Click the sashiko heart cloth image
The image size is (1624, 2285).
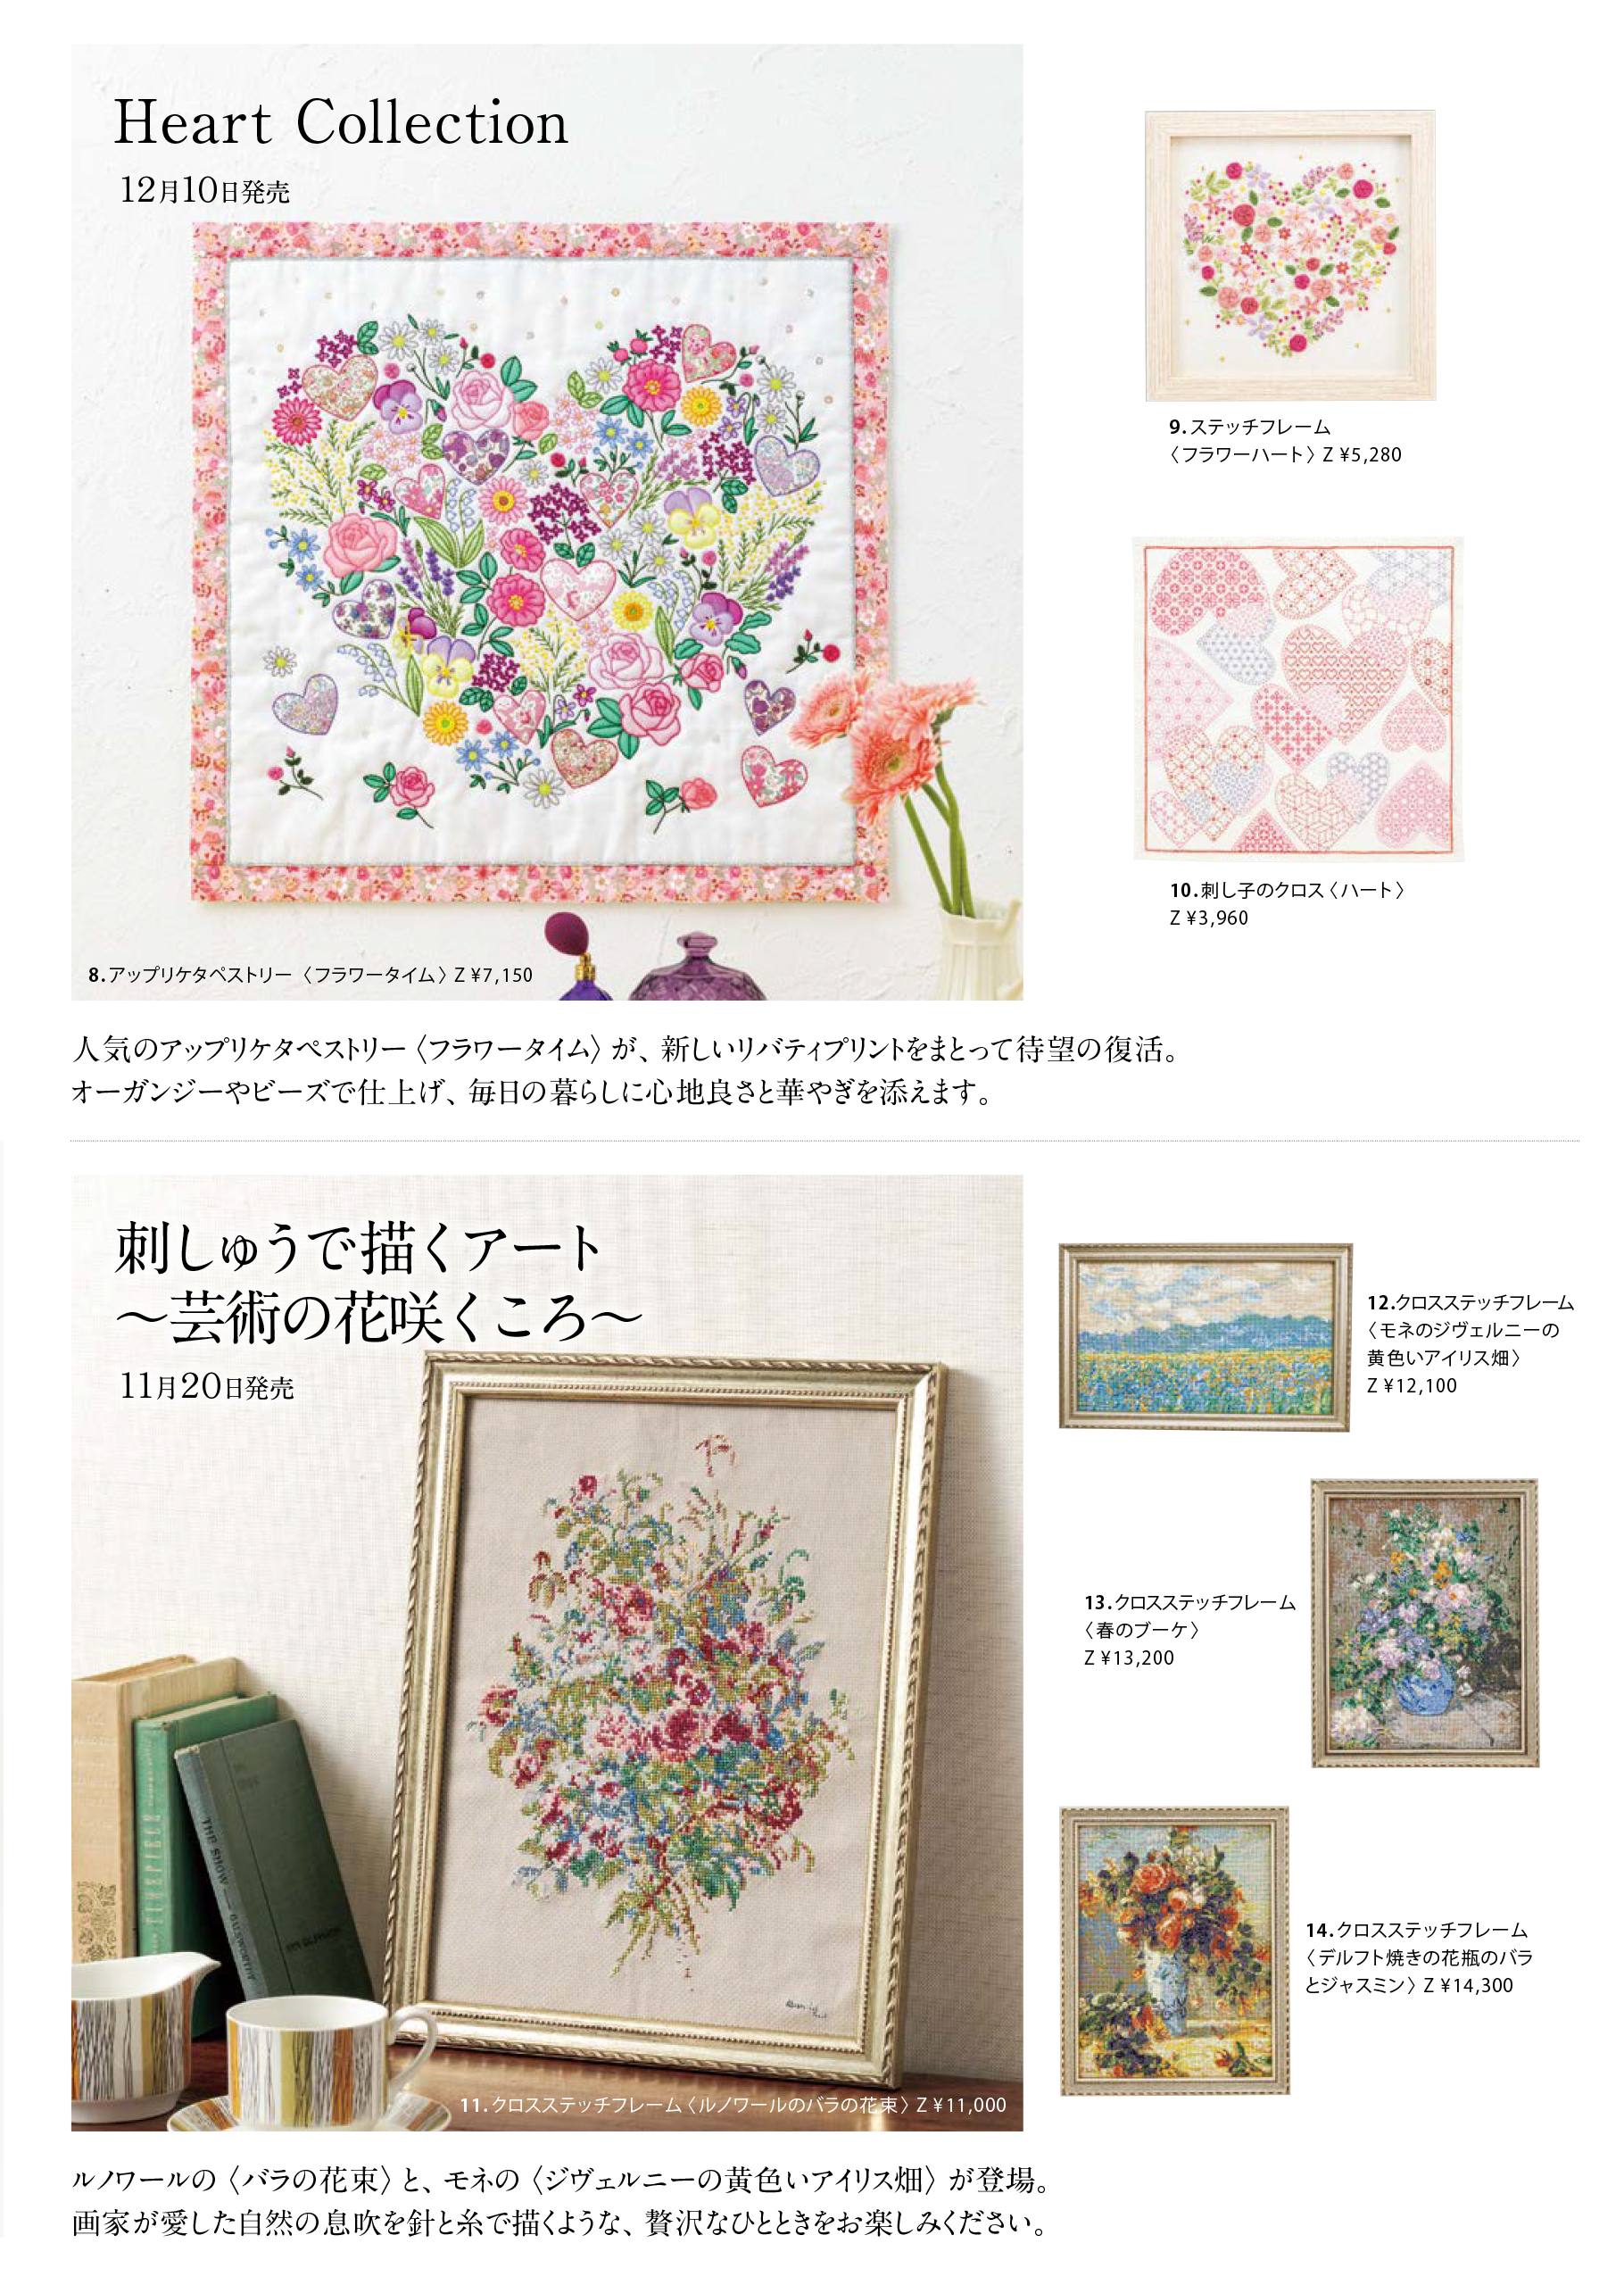pos(1297,698)
